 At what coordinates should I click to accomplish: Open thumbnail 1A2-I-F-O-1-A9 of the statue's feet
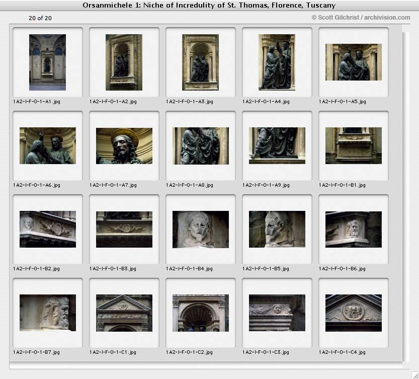click(x=277, y=146)
